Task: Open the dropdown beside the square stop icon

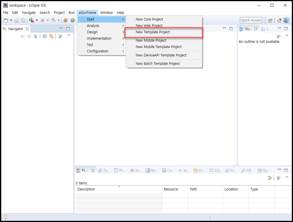Action: 48,20
